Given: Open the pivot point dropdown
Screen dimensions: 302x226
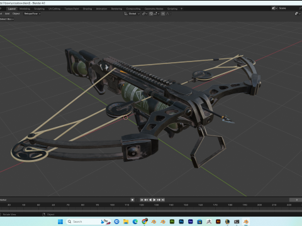Looking at the screenshot, I should [145, 14].
